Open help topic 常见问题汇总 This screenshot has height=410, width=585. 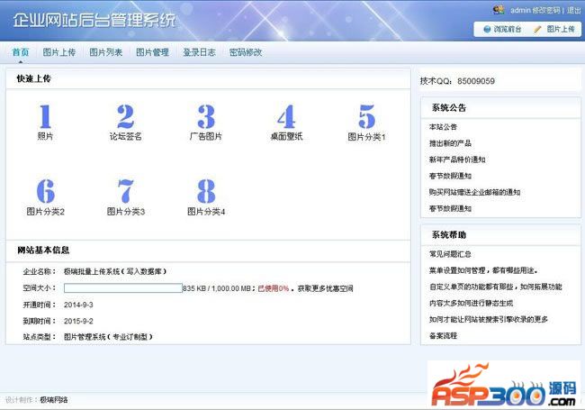(450, 254)
